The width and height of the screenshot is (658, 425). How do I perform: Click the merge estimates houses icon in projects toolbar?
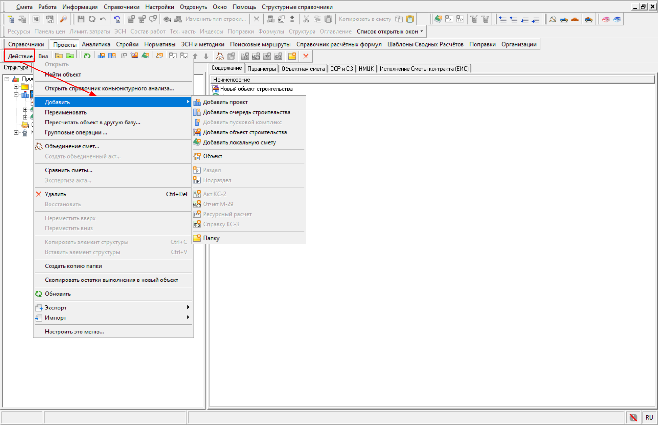point(220,56)
